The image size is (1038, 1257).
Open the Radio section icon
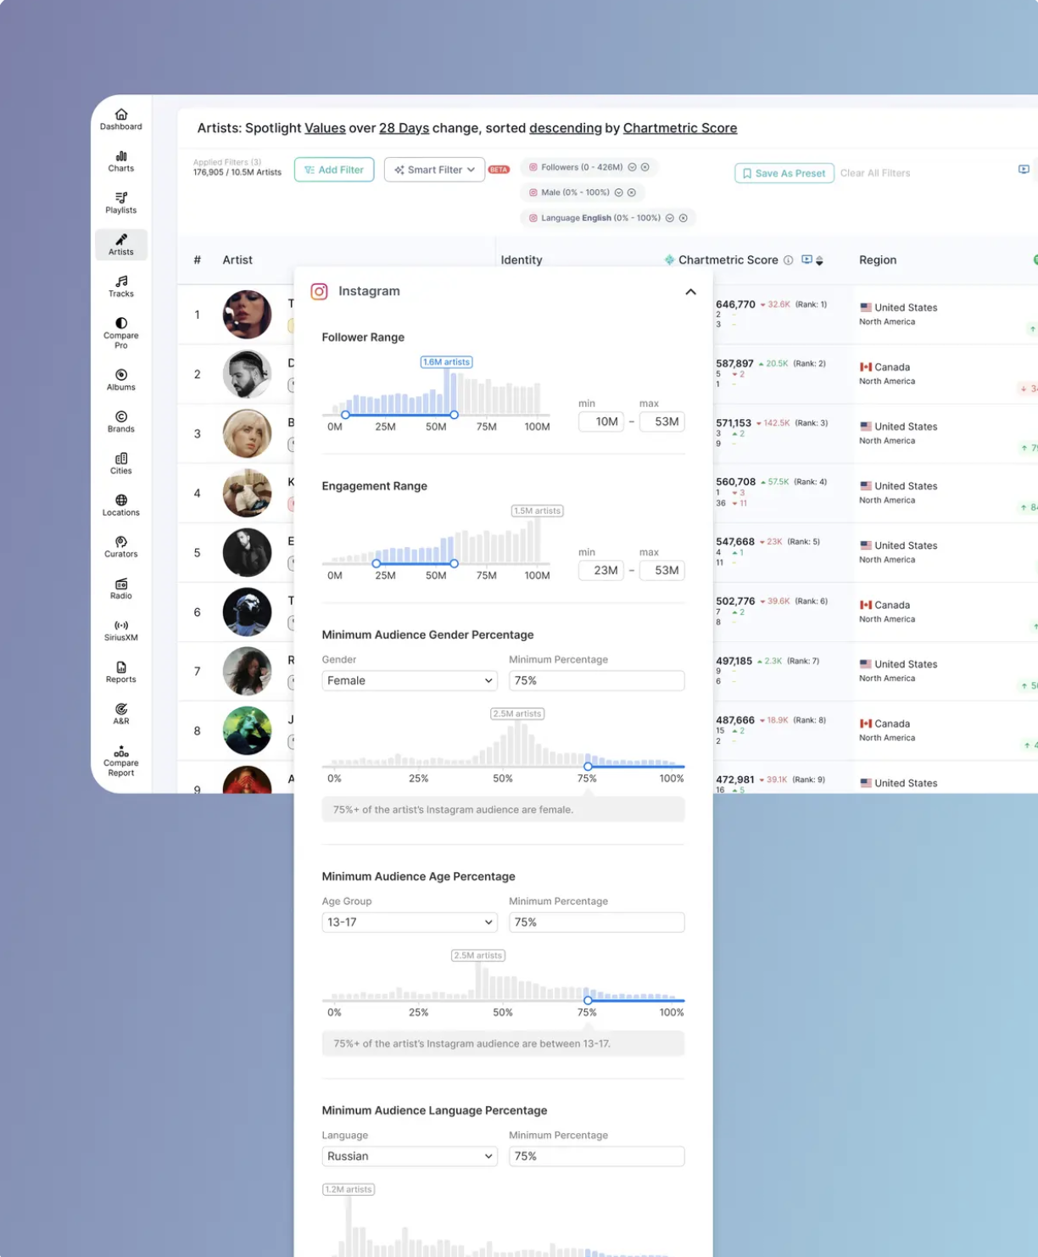pyautogui.click(x=121, y=589)
